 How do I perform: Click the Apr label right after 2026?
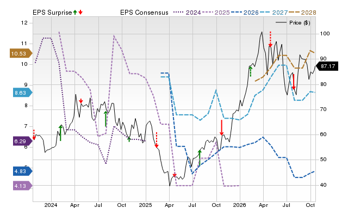pos(263,205)
